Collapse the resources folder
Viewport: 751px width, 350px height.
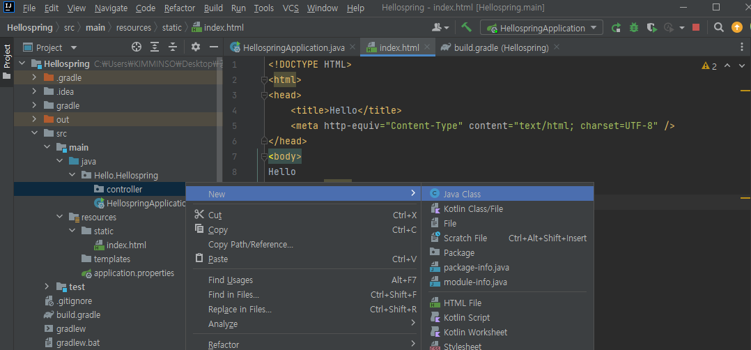[x=59, y=217]
